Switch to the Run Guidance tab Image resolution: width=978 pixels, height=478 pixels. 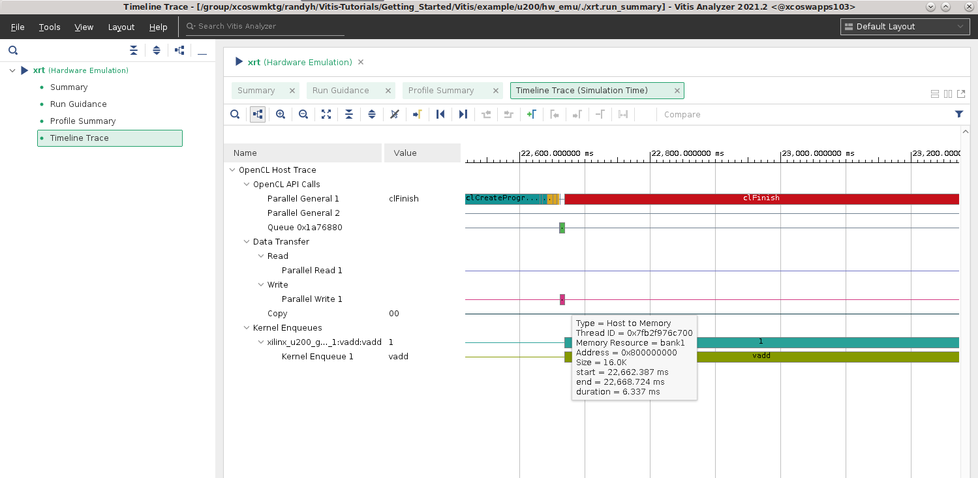point(341,91)
